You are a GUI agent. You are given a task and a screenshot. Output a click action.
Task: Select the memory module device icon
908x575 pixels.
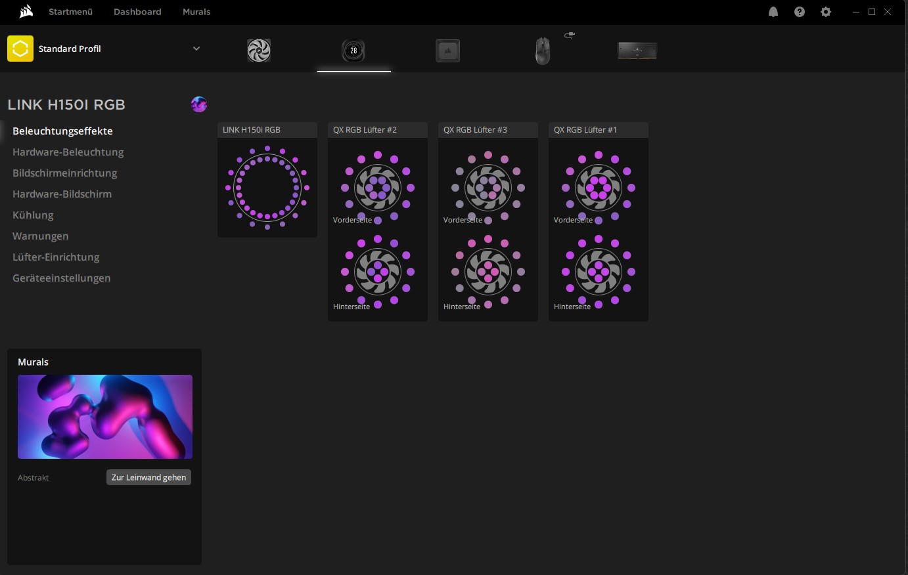click(x=637, y=51)
